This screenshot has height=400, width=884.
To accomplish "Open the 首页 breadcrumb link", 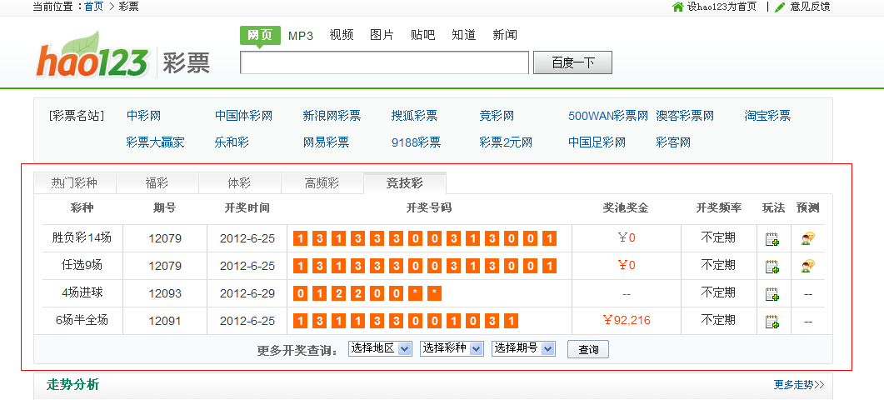I will pyautogui.click(x=93, y=7).
